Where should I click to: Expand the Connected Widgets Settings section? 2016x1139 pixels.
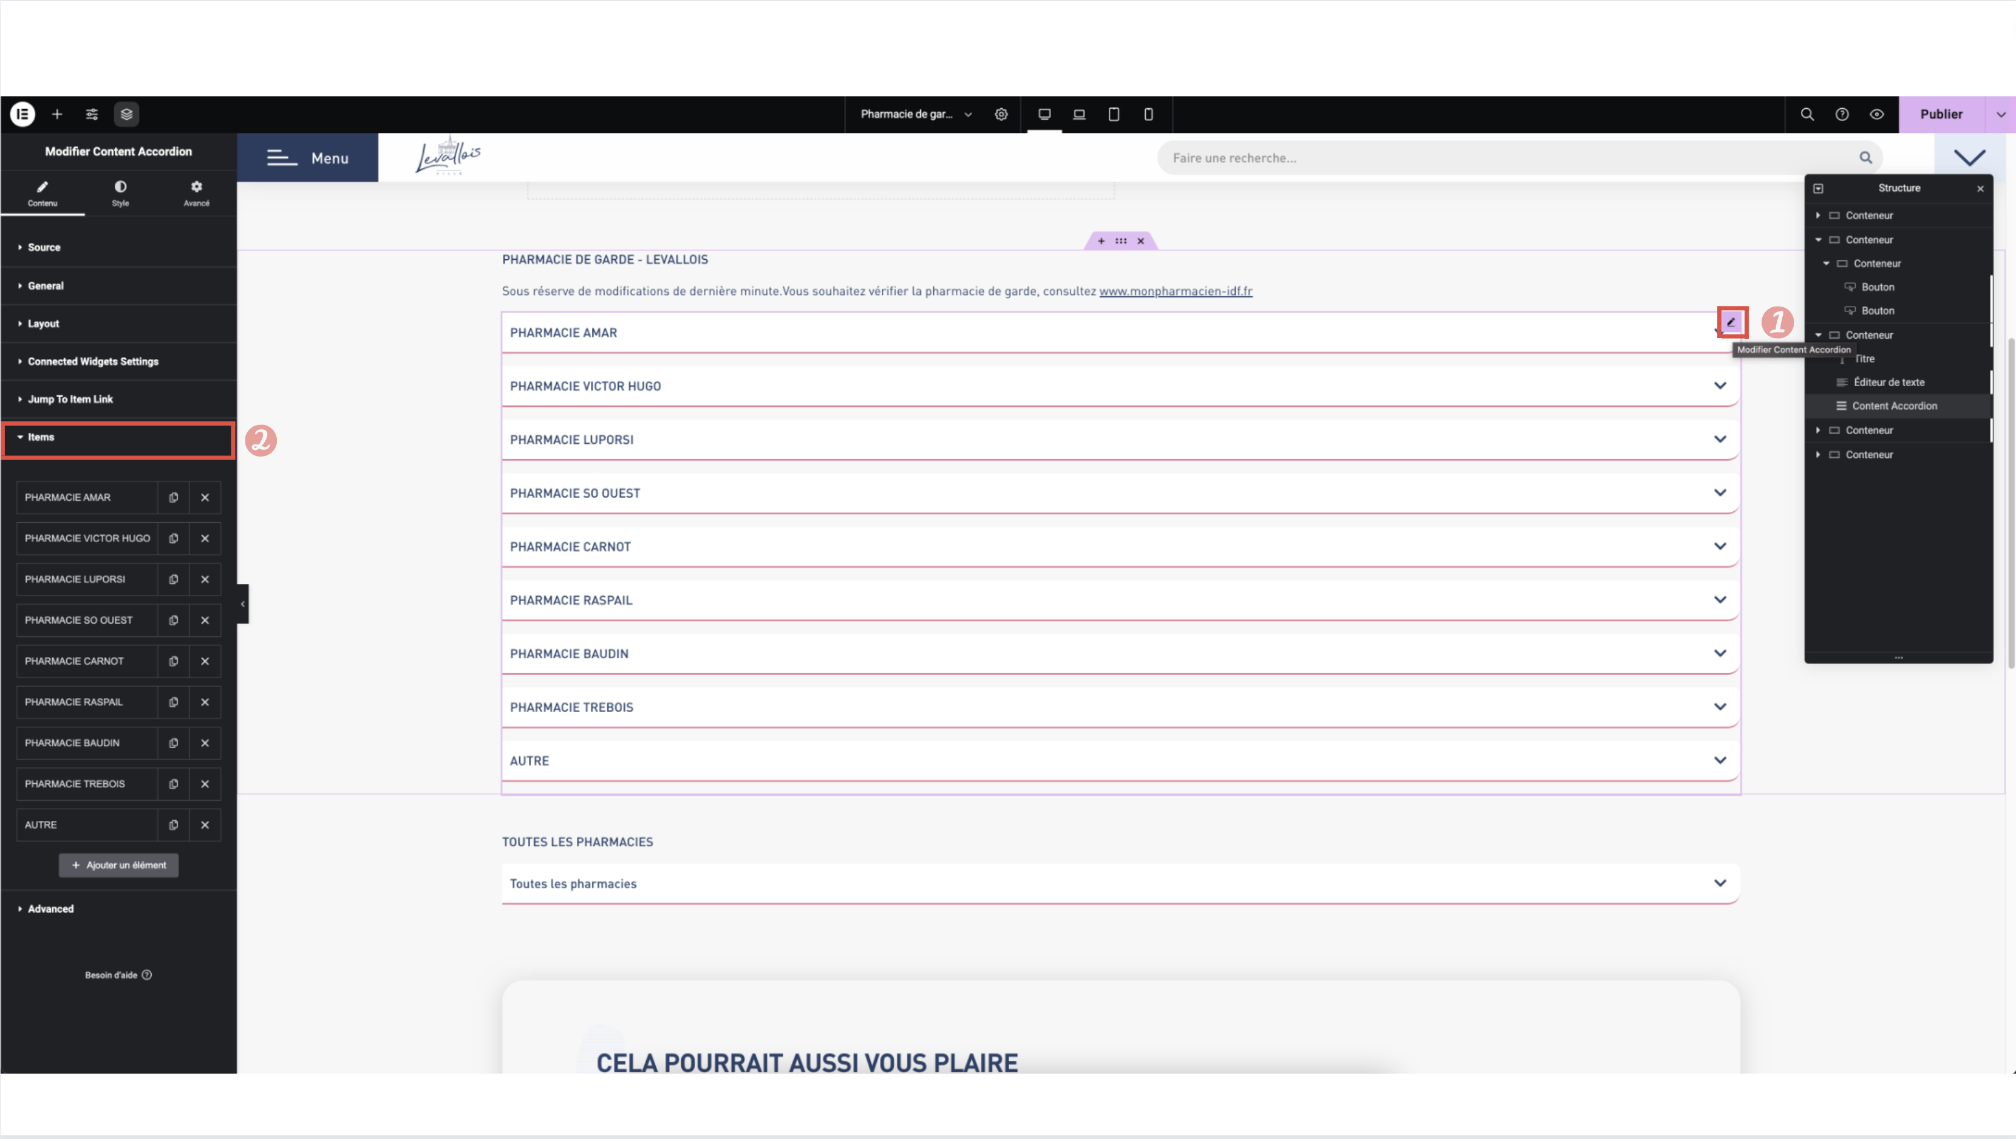pyautogui.click(x=92, y=361)
